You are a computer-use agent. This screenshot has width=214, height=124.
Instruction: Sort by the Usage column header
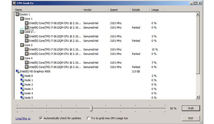point(157,10)
